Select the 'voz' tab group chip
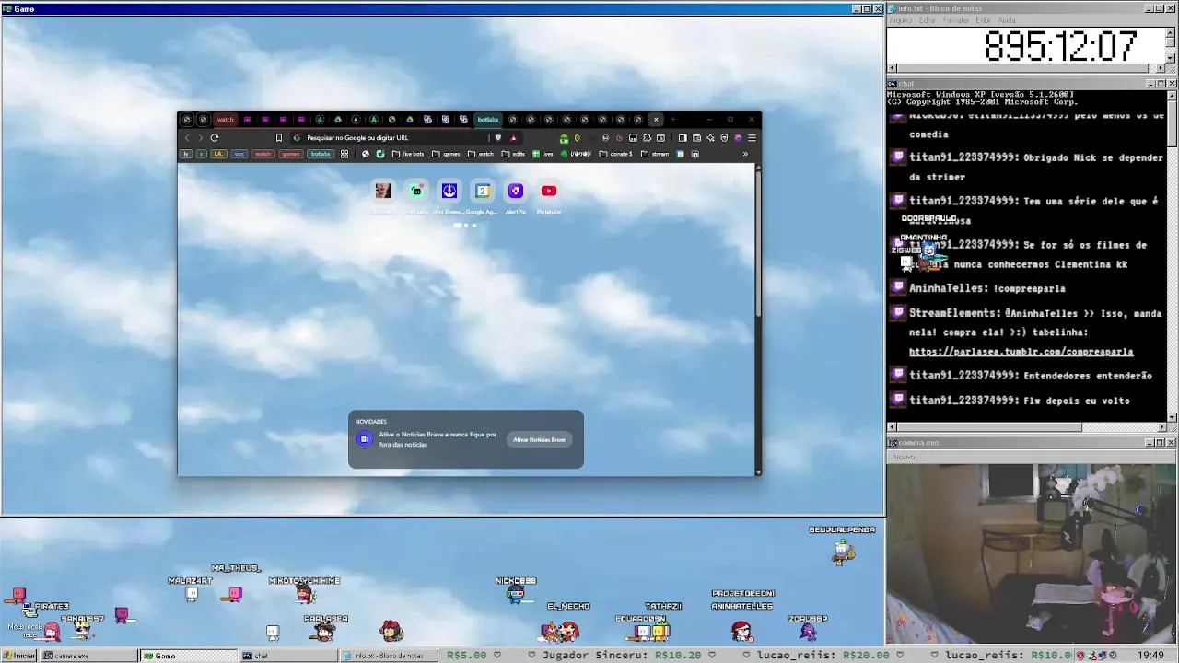Screen dimensions: 1179x663 point(239,154)
